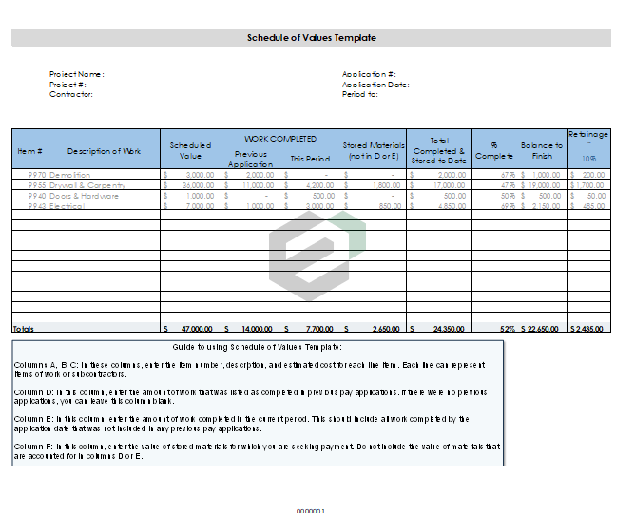This screenshot has height=513, width=635.
Task: Click the Electrical row description
Action: tap(67, 206)
